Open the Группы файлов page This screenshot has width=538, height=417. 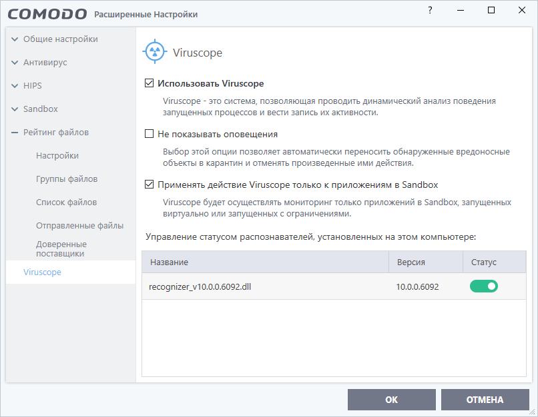pos(67,179)
